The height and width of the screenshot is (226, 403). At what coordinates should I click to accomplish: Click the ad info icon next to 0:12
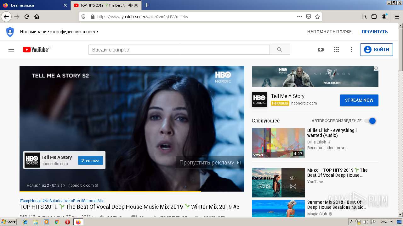[x=63, y=186]
